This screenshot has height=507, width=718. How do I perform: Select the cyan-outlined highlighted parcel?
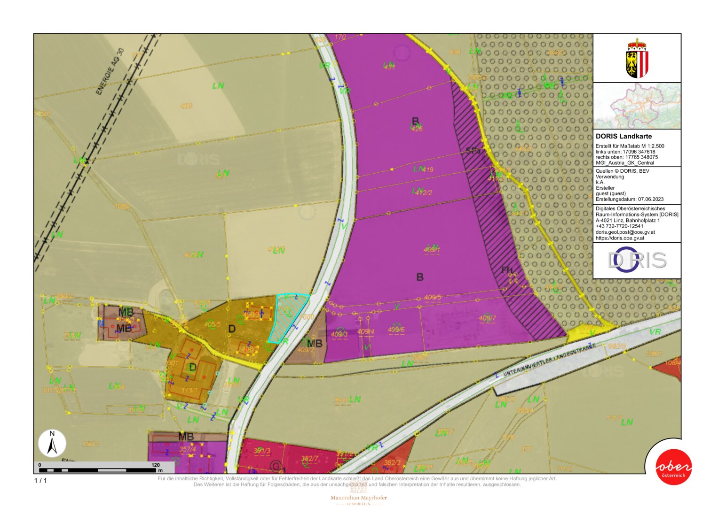[286, 315]
